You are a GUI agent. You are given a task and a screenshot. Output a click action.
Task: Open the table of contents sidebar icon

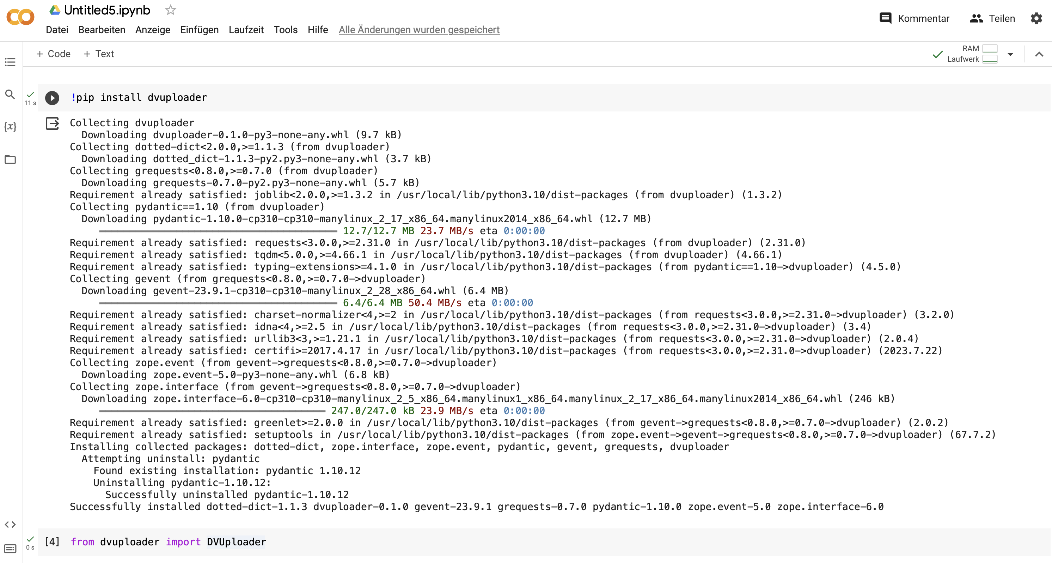pyautogui.click(x=10, y=62)
